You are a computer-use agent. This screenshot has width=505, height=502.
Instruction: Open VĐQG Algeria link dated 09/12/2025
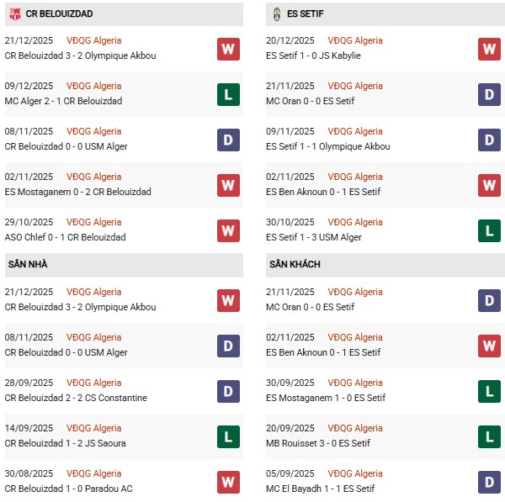coord(94,86)
